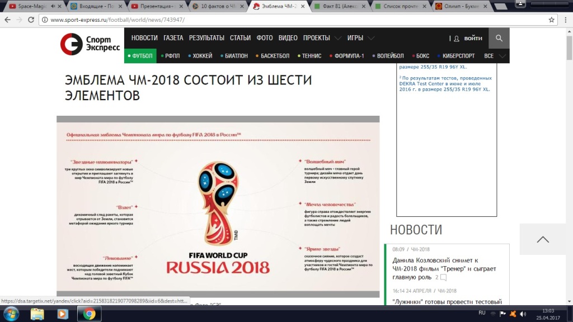573x322 pixels.
Task: Select the РФПЛ sport section
Action: pos(170,56)
